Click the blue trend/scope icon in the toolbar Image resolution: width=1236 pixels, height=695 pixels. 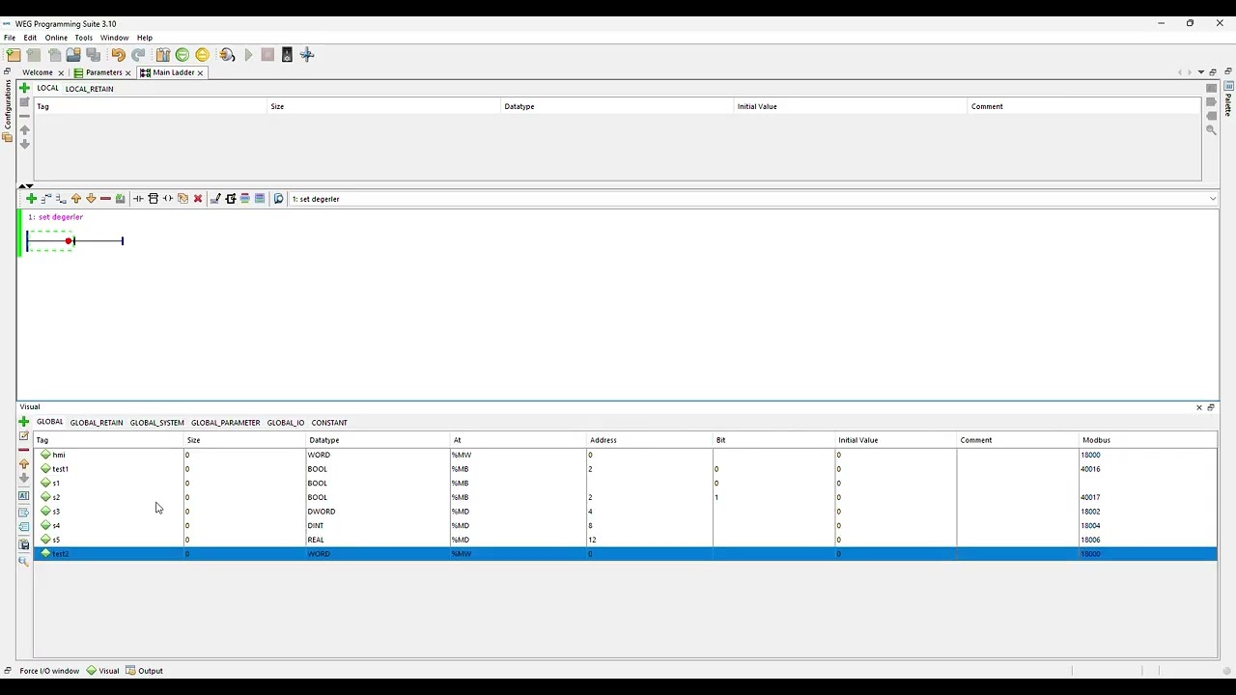(307, 55)
